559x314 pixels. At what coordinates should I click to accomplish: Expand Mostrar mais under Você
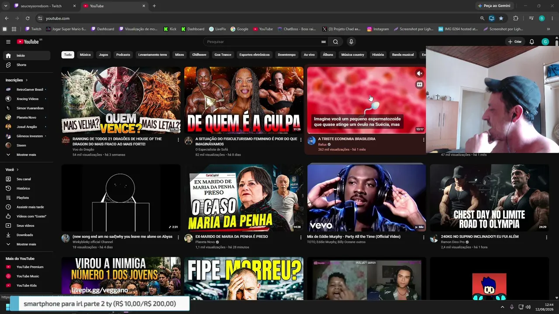coord(27,244)
